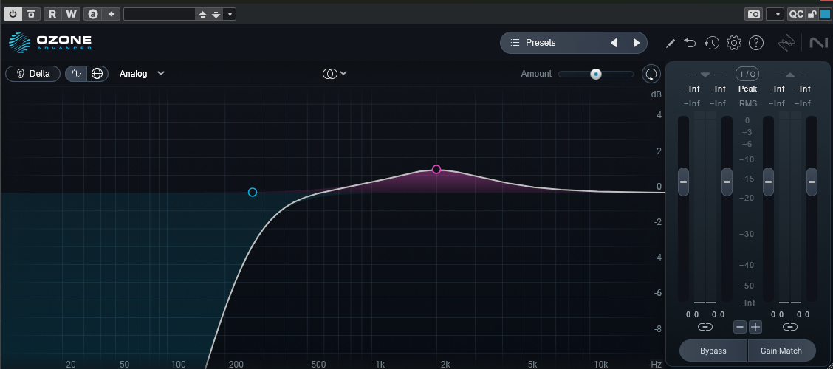Click the Ozone Advanced logo
Viewport: 833px width, 369px height.
(50, 43)
